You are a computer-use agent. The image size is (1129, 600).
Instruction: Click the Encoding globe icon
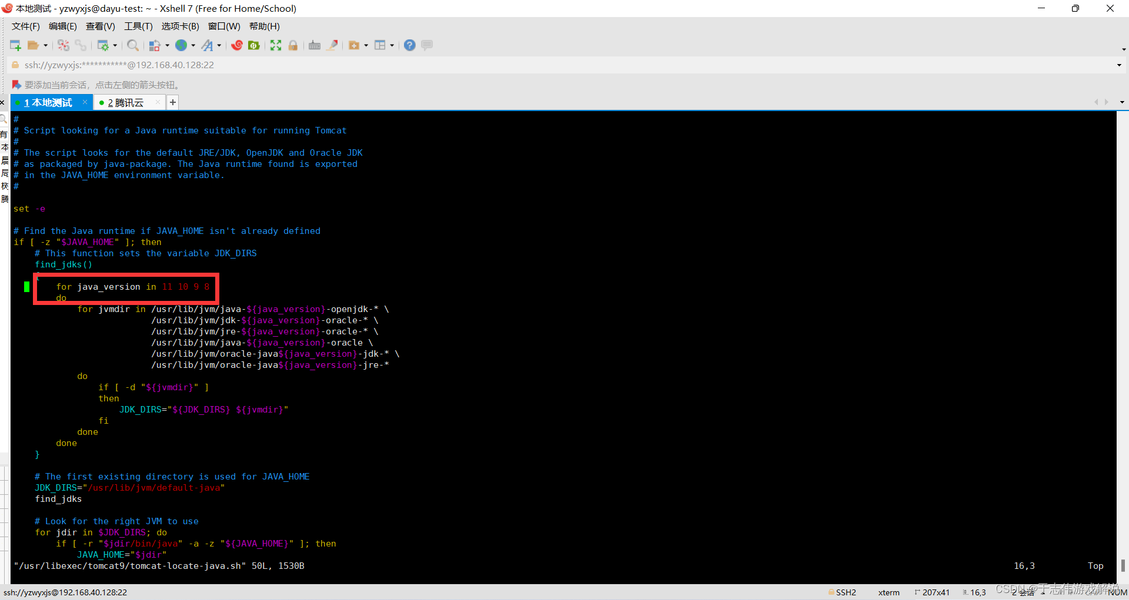(x=181, y=45)
